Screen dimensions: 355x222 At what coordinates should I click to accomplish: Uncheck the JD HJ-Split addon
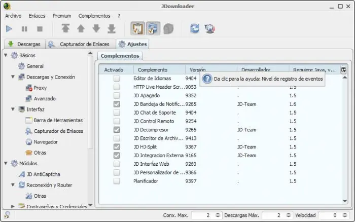click(x=117, y=147)
